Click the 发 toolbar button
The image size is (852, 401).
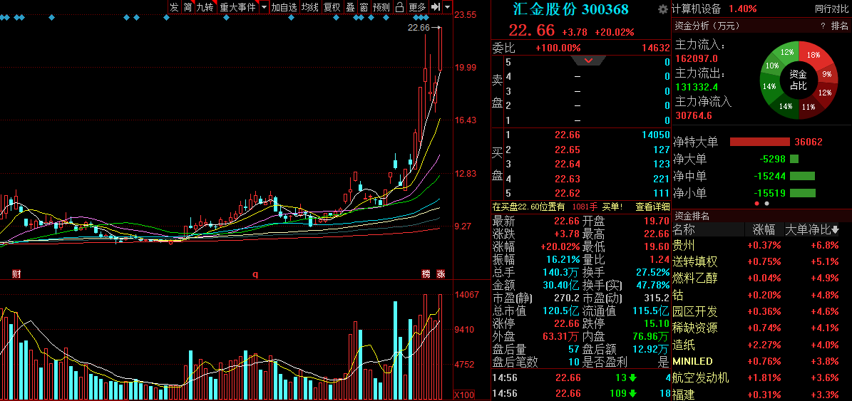click(174, 7)
